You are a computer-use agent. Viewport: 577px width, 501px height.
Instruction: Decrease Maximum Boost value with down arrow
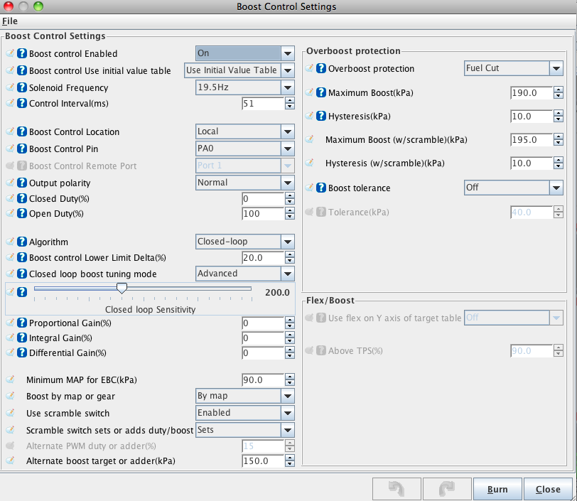[x=558, y=97]
